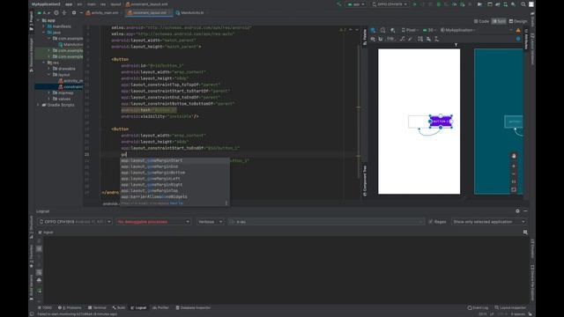Click Logcat search input field

tap(326, 222)
